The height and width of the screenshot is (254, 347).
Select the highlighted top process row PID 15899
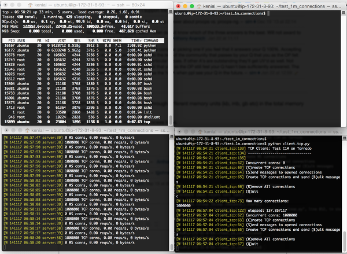point(83,122)
